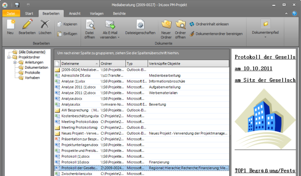Open Dateieigenschaften

coord(140,27)
